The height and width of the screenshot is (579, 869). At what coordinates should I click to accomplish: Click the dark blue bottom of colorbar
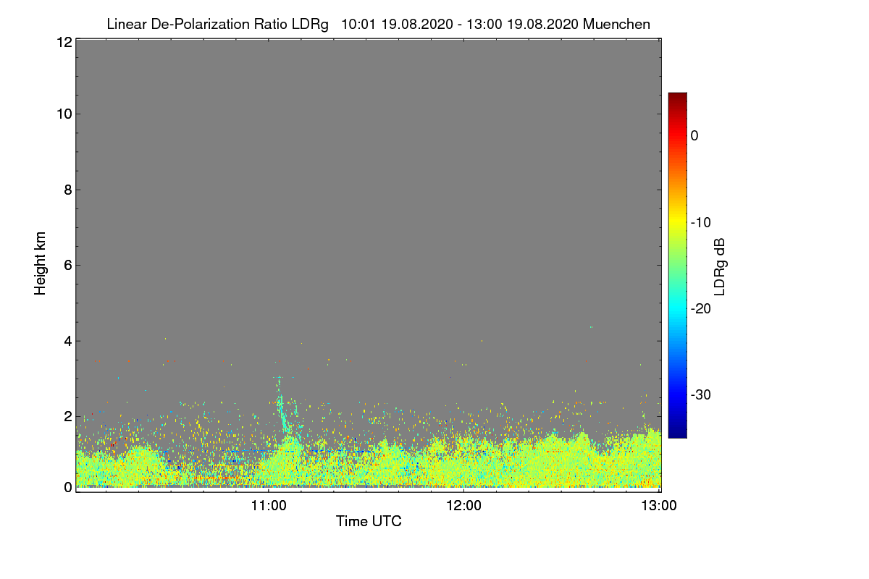point(677,431)
